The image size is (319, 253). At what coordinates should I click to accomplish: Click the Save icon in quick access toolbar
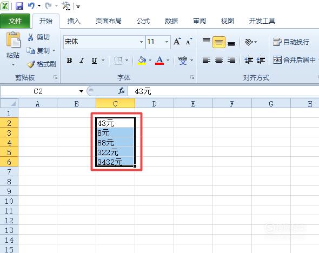19,5
